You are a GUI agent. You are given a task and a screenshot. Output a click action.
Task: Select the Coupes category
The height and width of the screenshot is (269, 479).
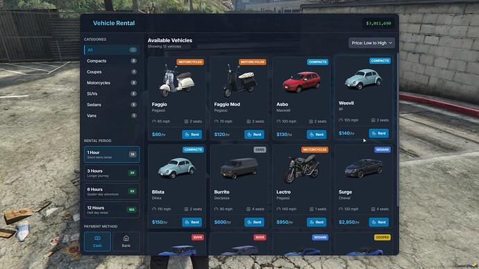[x=112, y=71]
